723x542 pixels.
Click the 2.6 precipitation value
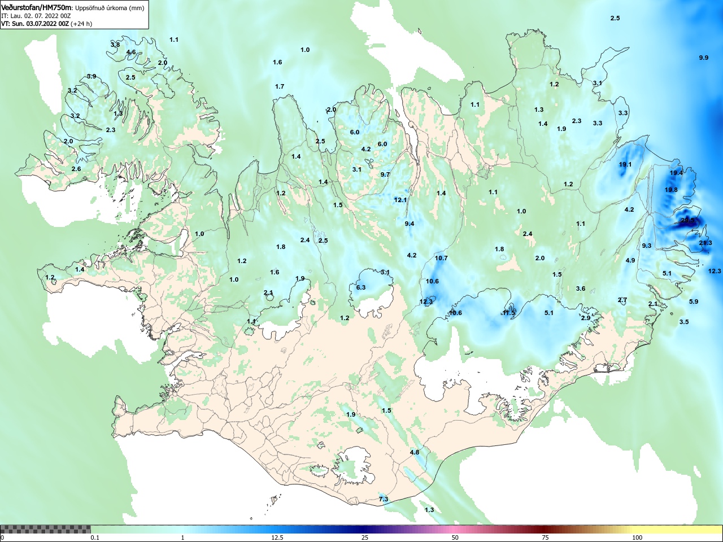tap(76, 169)
